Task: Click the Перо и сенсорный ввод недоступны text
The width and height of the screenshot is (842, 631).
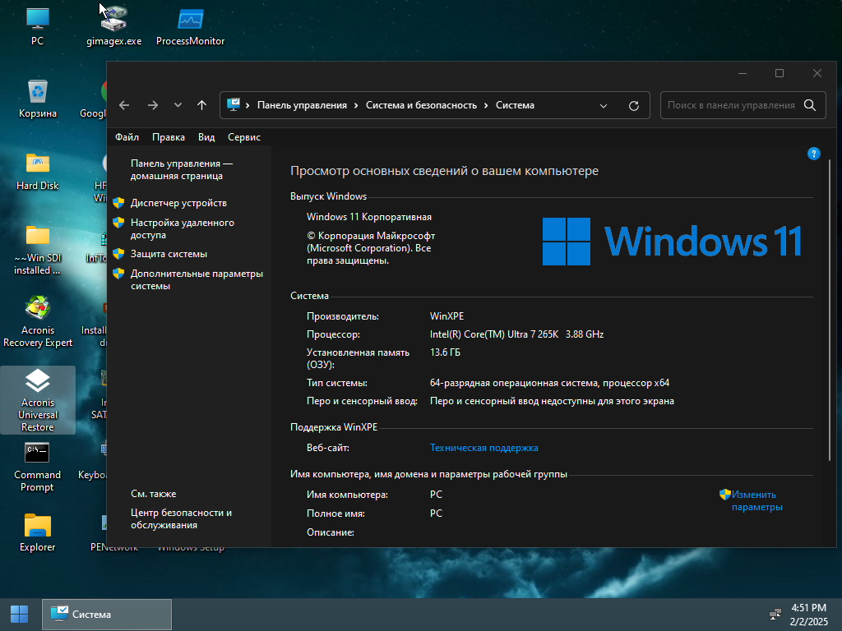Action: 552,401
